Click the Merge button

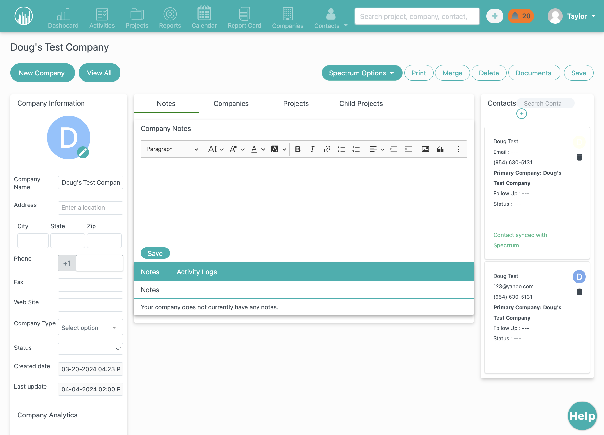click(x=452, y=73)
